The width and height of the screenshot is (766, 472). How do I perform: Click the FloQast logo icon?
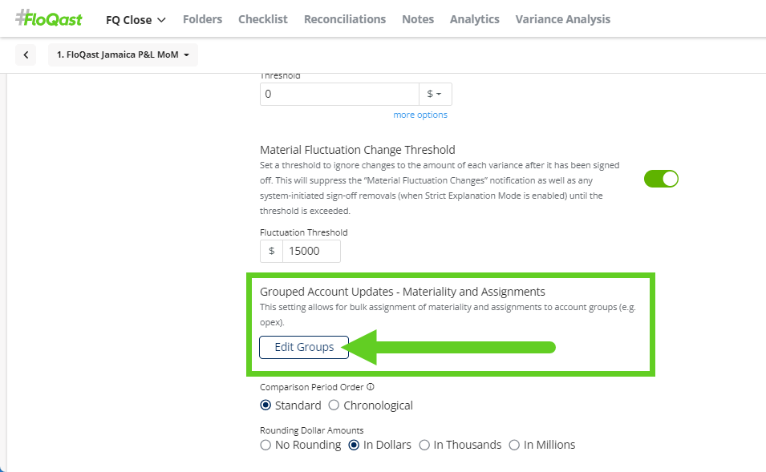[48, 18]
